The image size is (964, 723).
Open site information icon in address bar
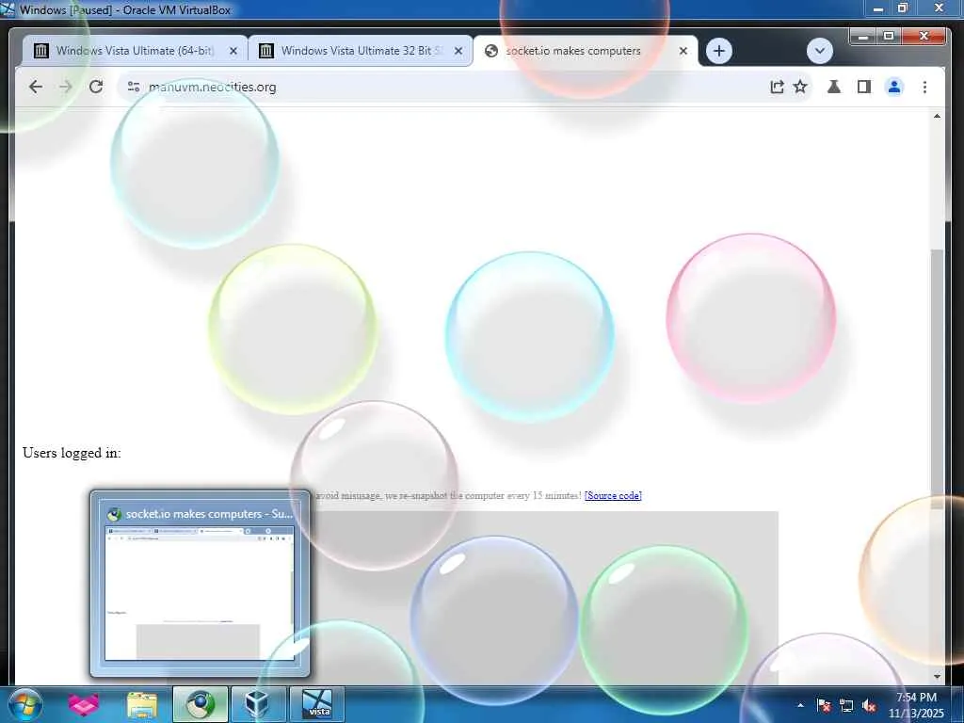(x=134, y=87)
